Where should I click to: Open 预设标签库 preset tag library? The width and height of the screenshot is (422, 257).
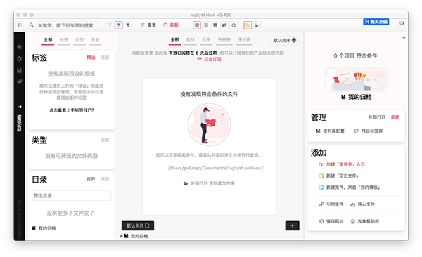368,131
